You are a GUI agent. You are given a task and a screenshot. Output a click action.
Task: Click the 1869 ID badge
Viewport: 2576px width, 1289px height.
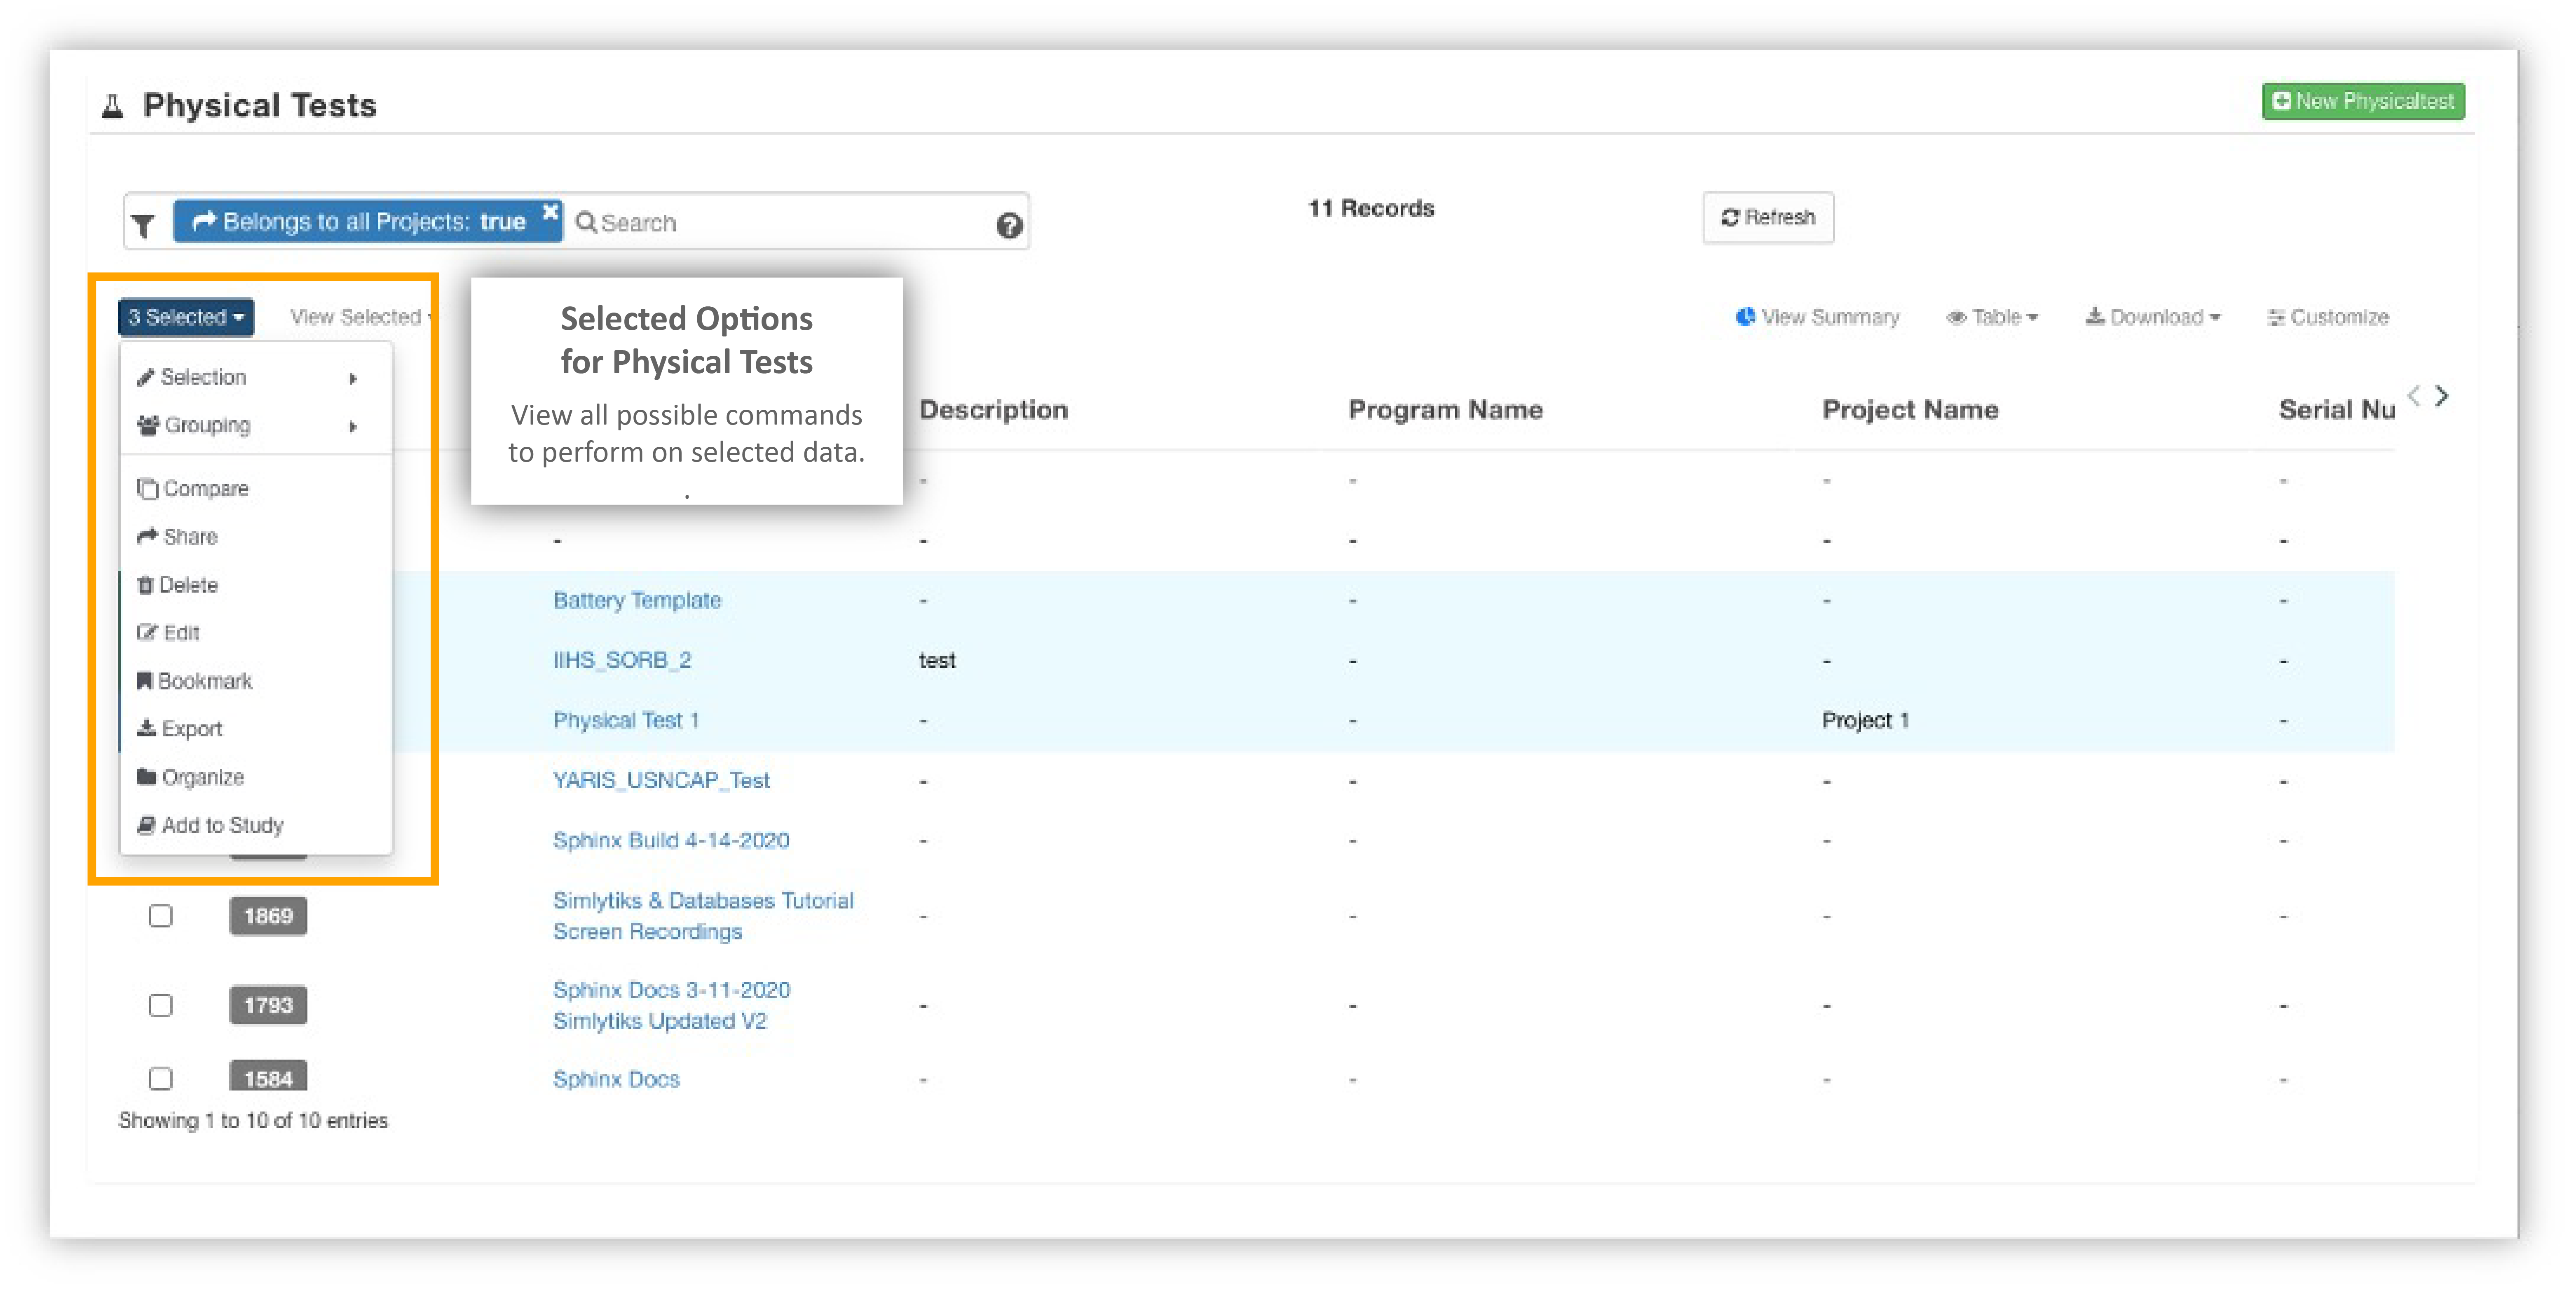268,915
